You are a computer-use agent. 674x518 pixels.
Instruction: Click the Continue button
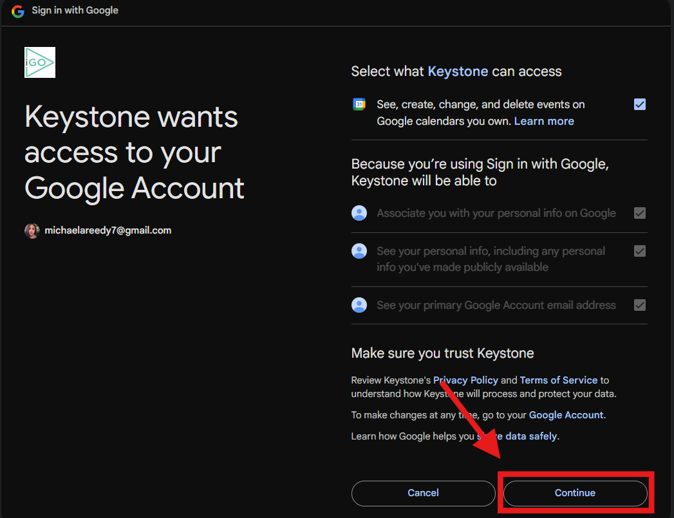(x=575, y=493)
